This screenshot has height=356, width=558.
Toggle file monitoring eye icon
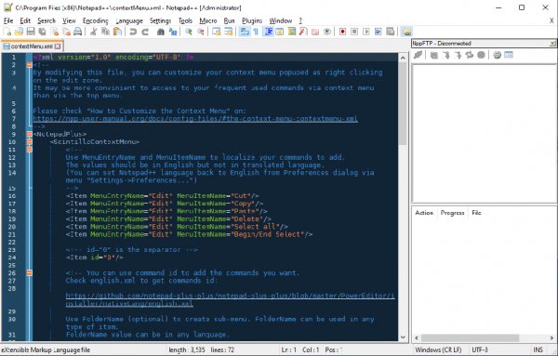326,32
